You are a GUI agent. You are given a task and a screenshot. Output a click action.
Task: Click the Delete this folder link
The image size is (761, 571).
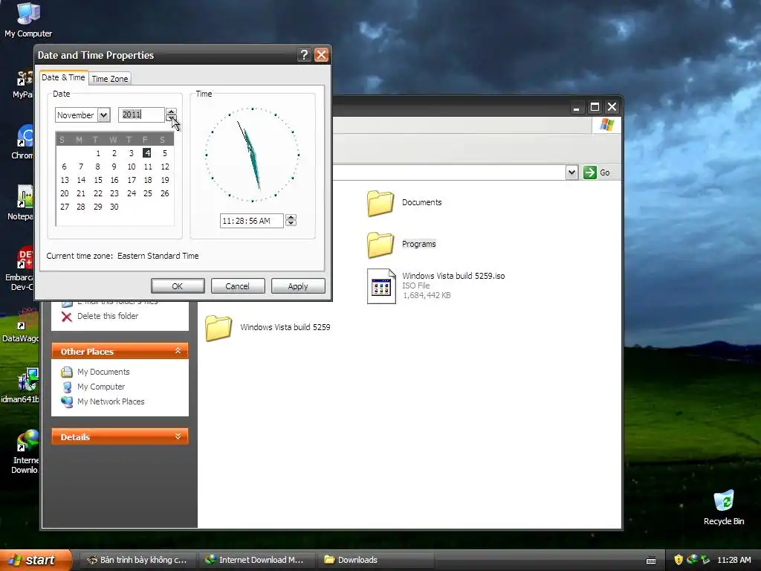108,316
